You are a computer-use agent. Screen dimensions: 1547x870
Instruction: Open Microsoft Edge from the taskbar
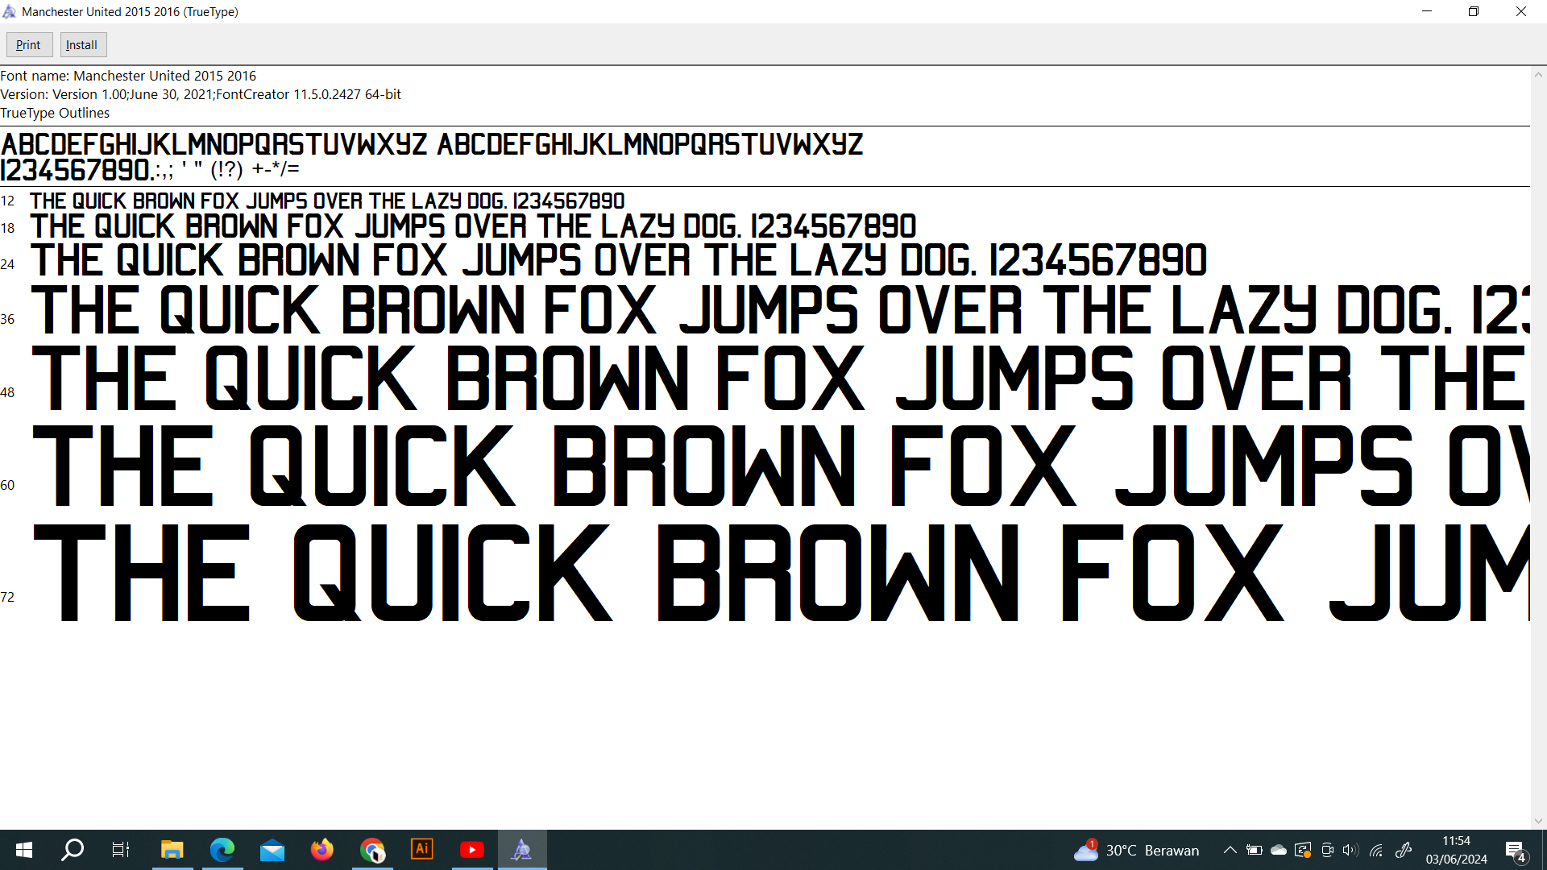(x=222, y=850)
